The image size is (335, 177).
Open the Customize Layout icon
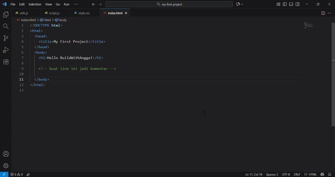(x=278, y=4)
